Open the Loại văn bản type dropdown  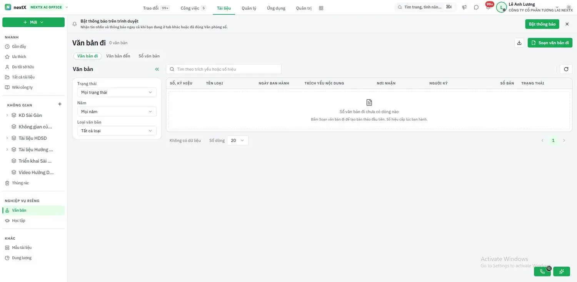pos(117,131)
